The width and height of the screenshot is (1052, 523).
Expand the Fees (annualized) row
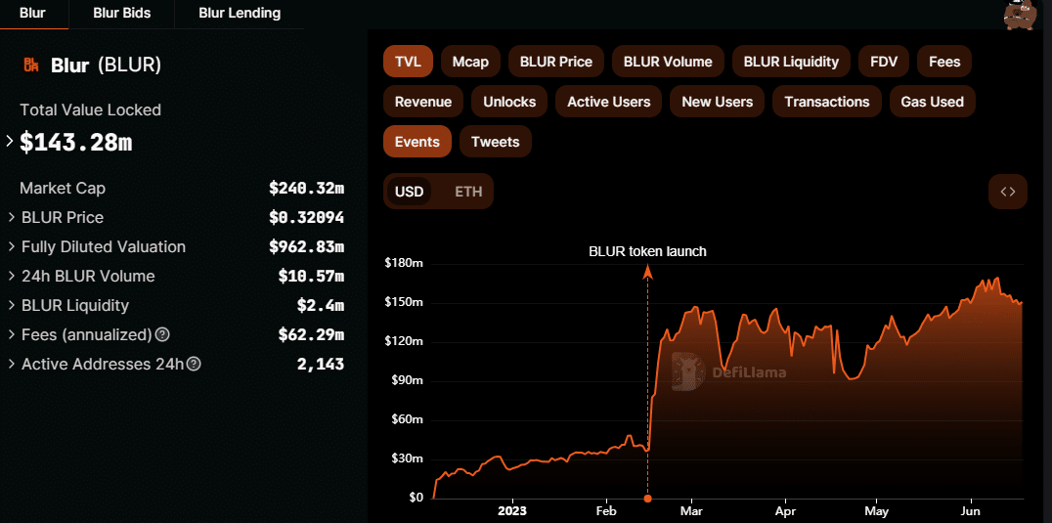tap(12, 334)
